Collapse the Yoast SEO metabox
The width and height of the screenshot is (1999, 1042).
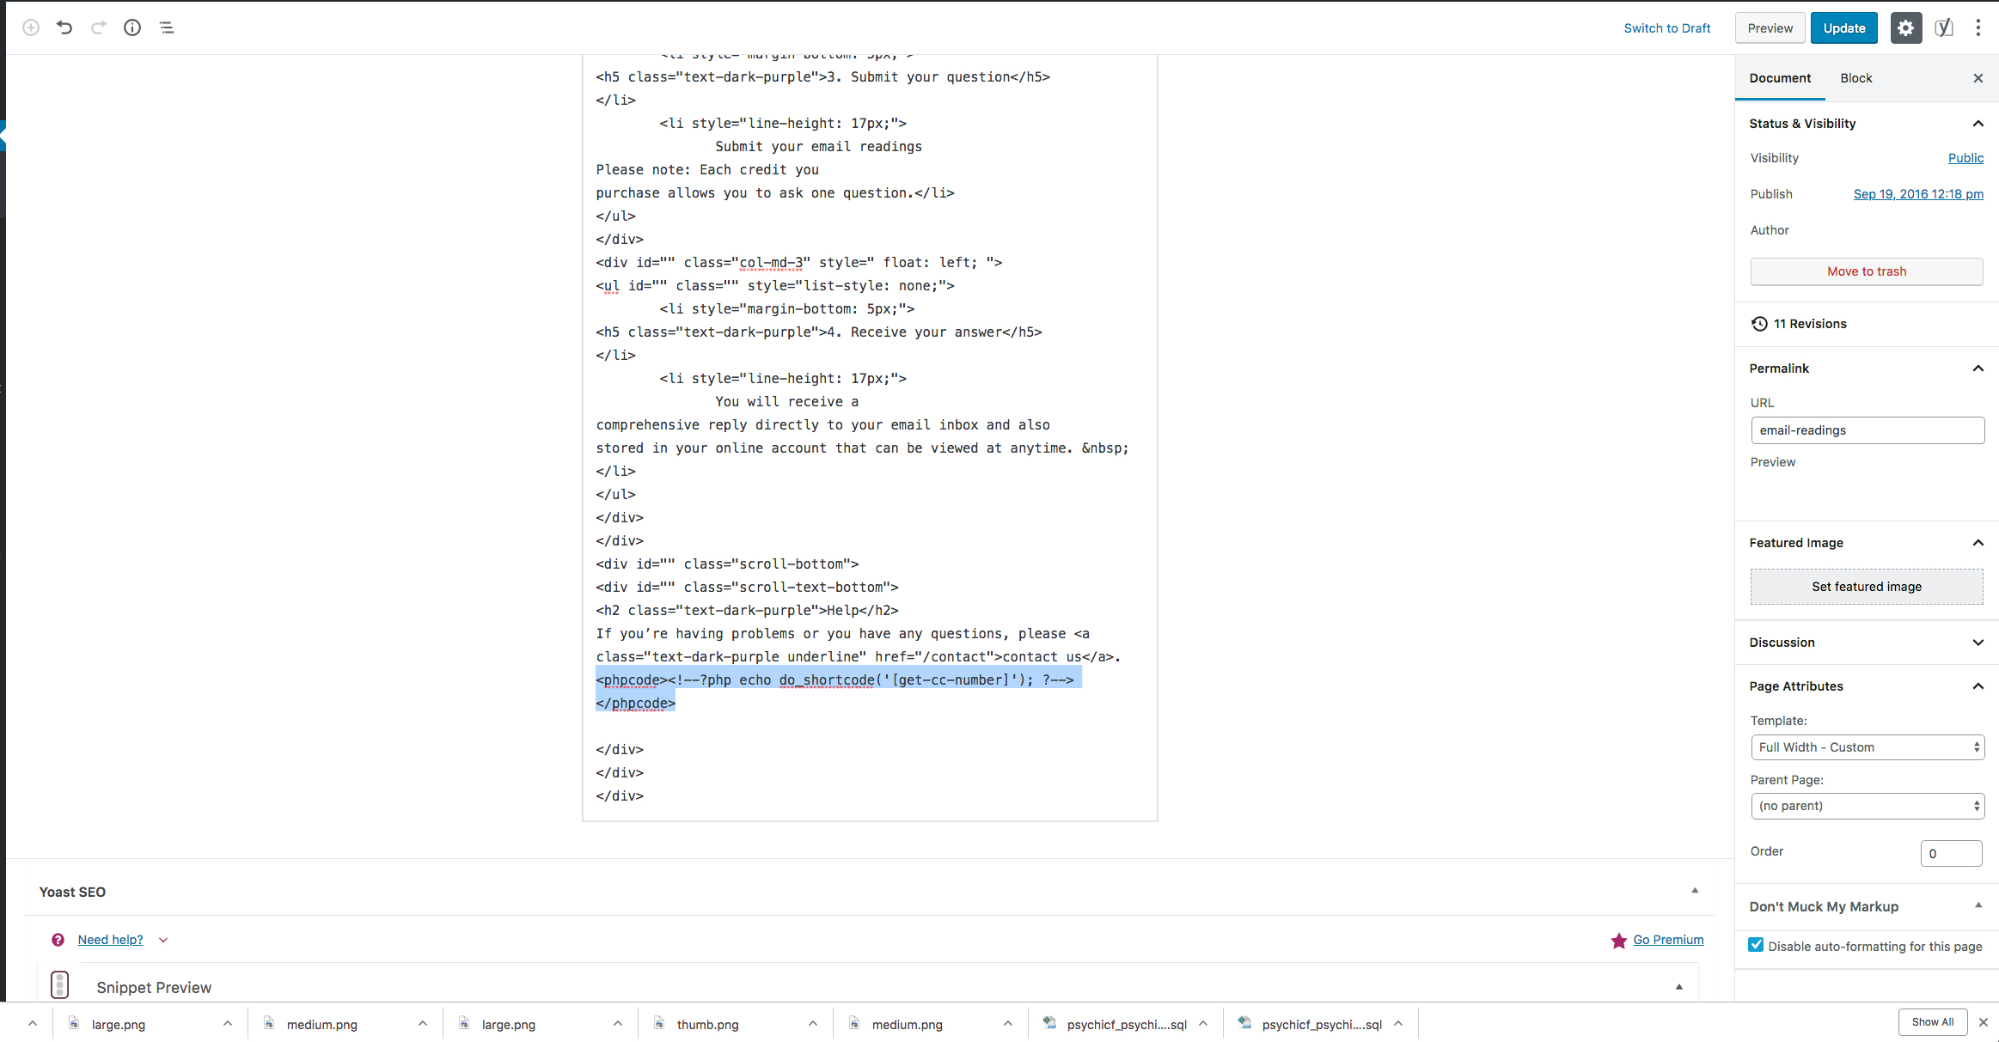(1695, 891)
